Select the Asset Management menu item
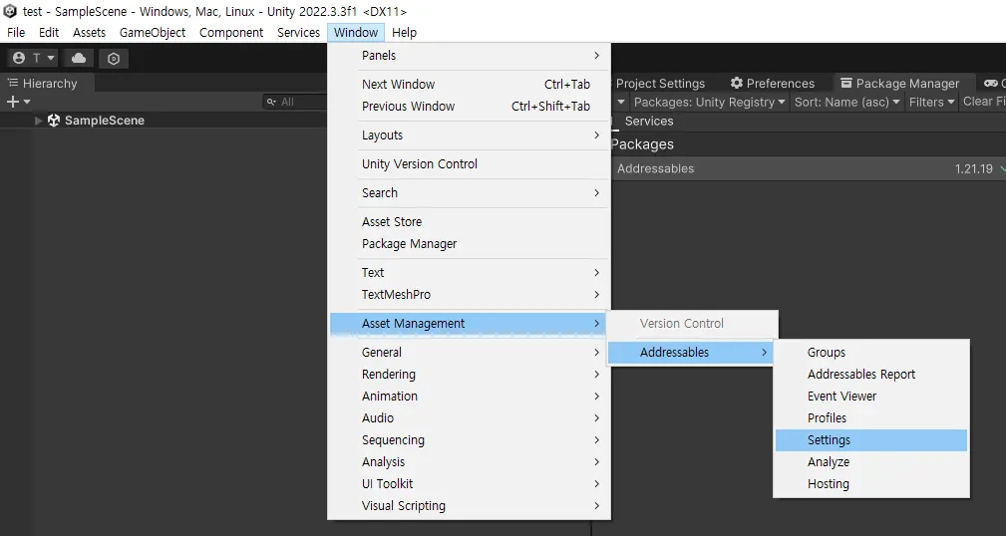The height and width of the screenshot is (536, 1006). [469, 323]
